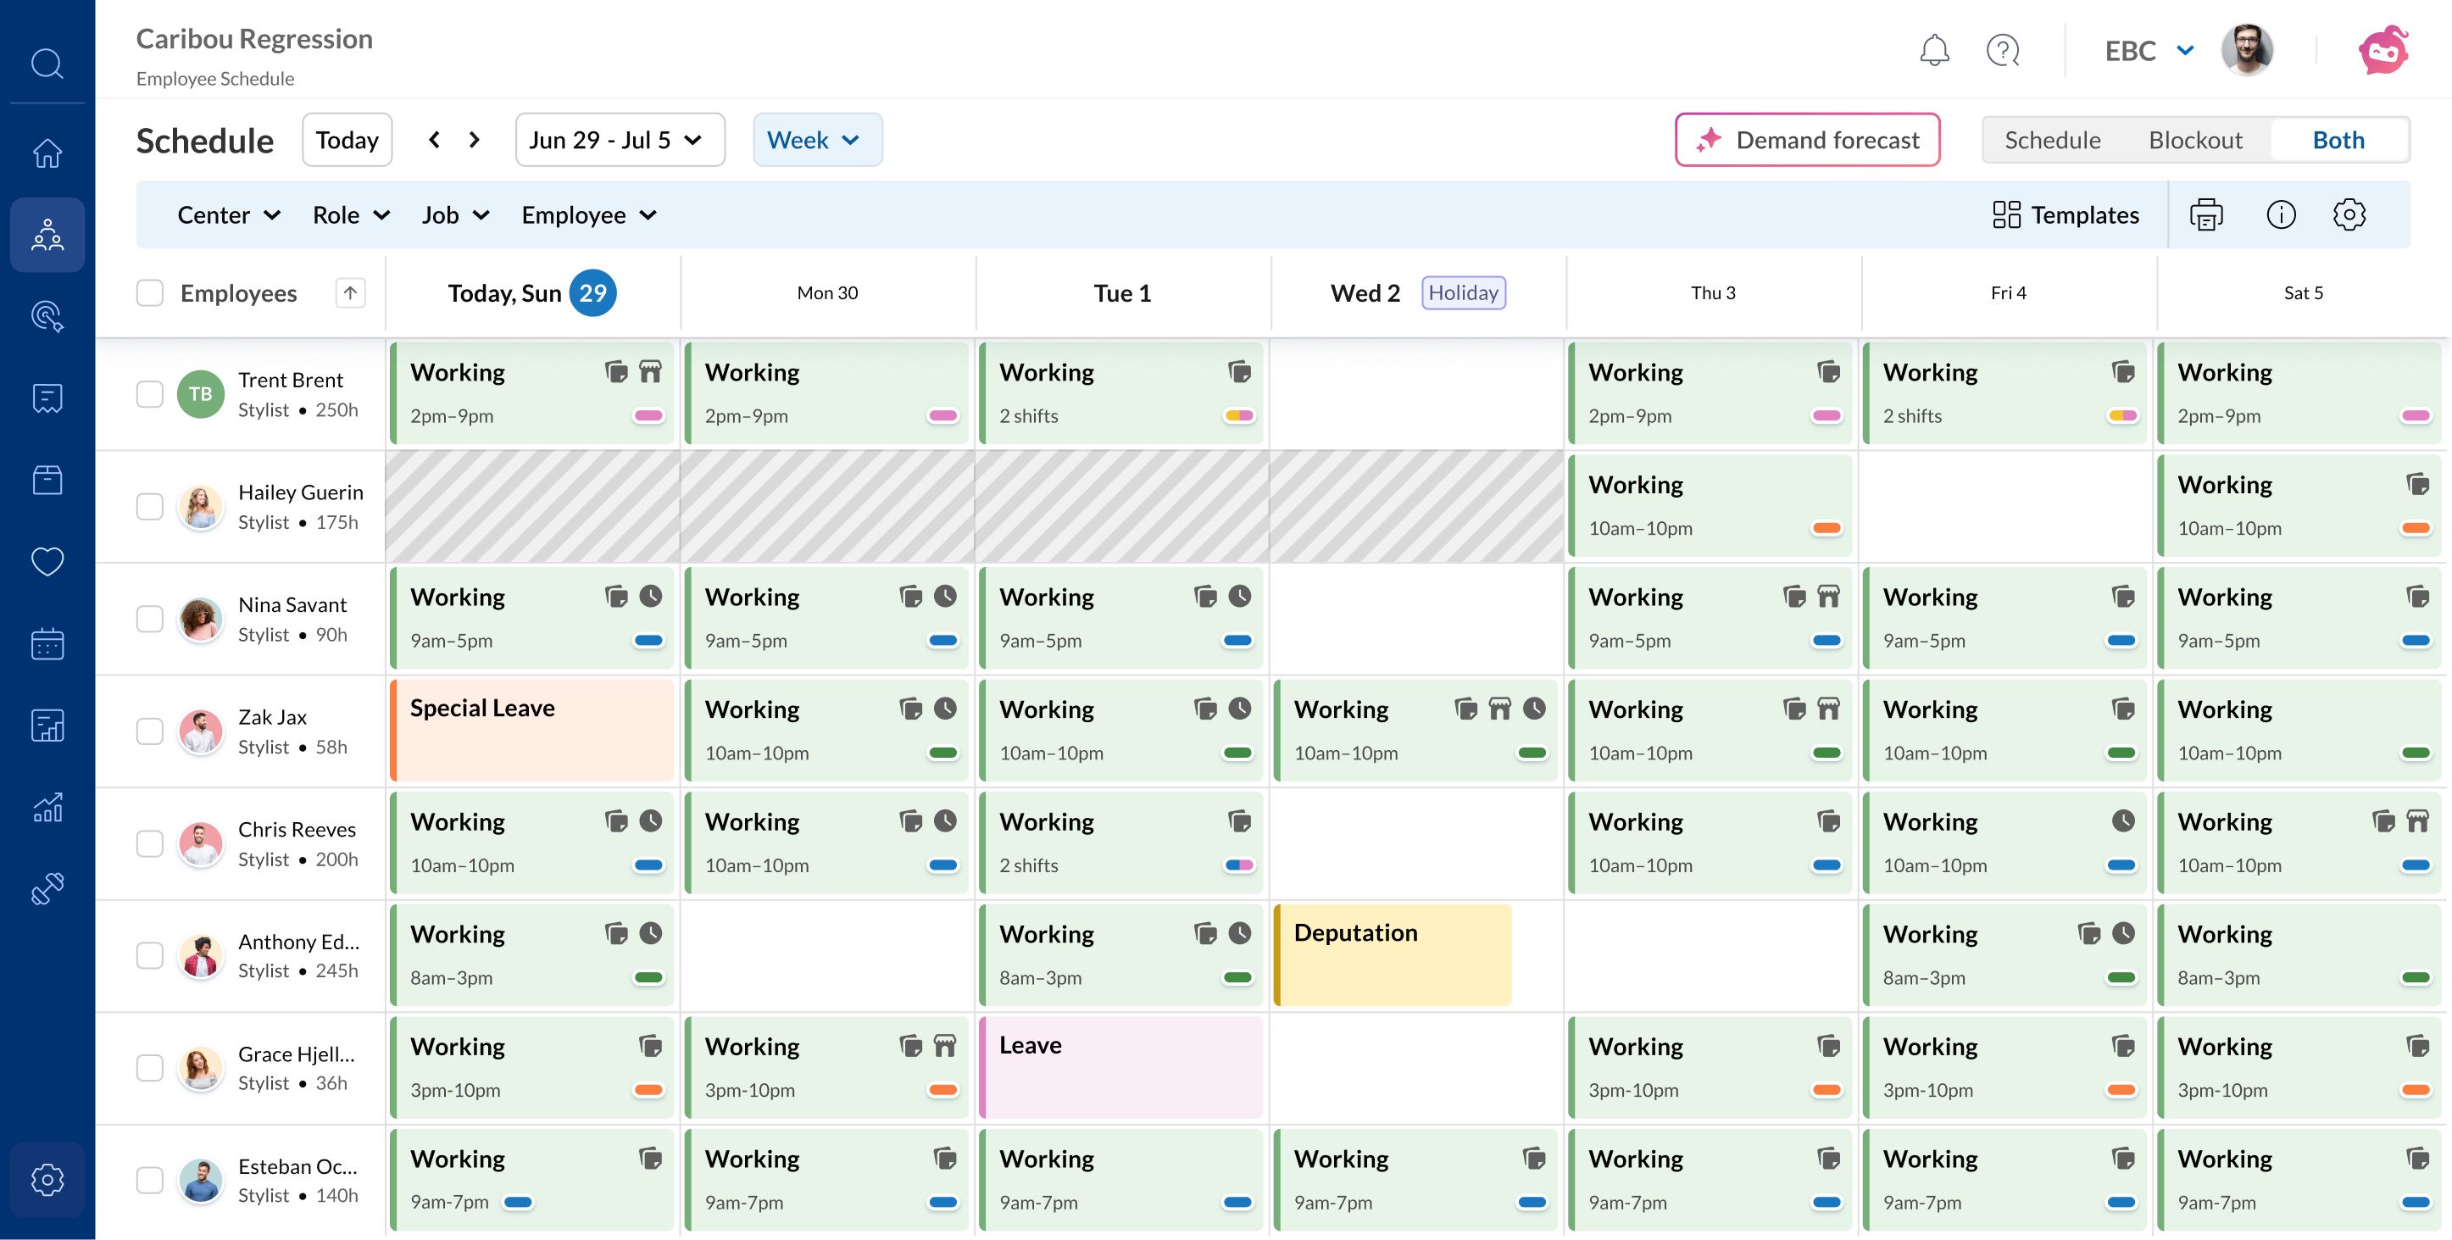Image resolution: width=2452 pixels, height=1240 pixels.
Task: Check the select-all Employees checkbox
Action: (x=149, y=293)
